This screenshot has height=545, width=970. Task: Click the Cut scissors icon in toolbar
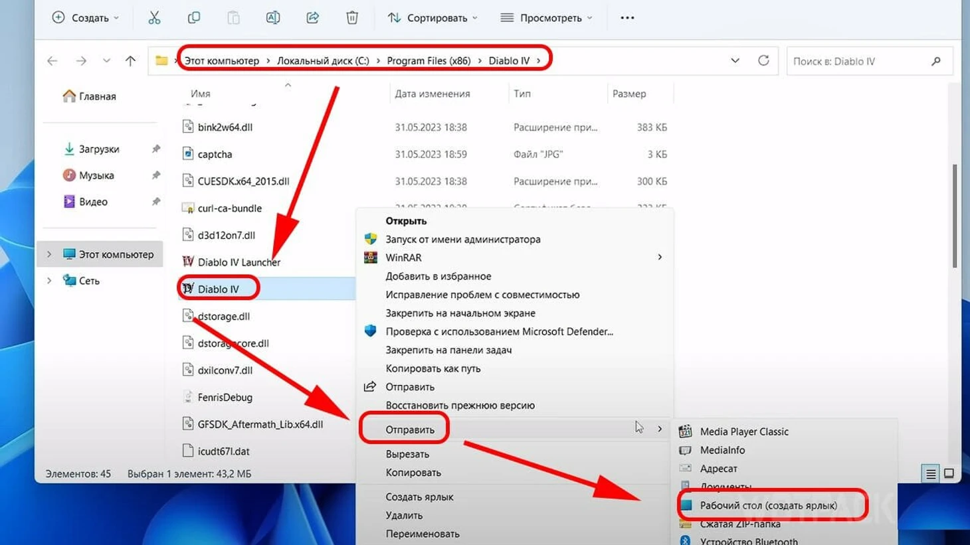coord(154,18)
